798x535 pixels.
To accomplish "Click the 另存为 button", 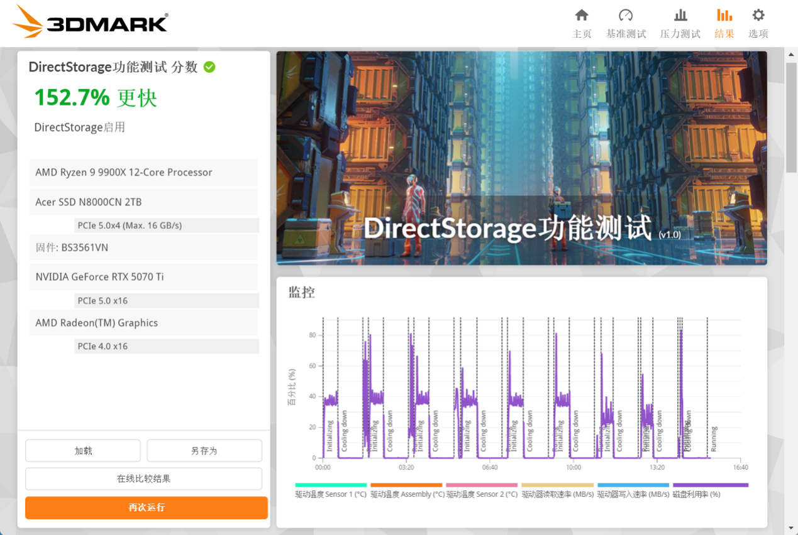I will pos(204,451).
